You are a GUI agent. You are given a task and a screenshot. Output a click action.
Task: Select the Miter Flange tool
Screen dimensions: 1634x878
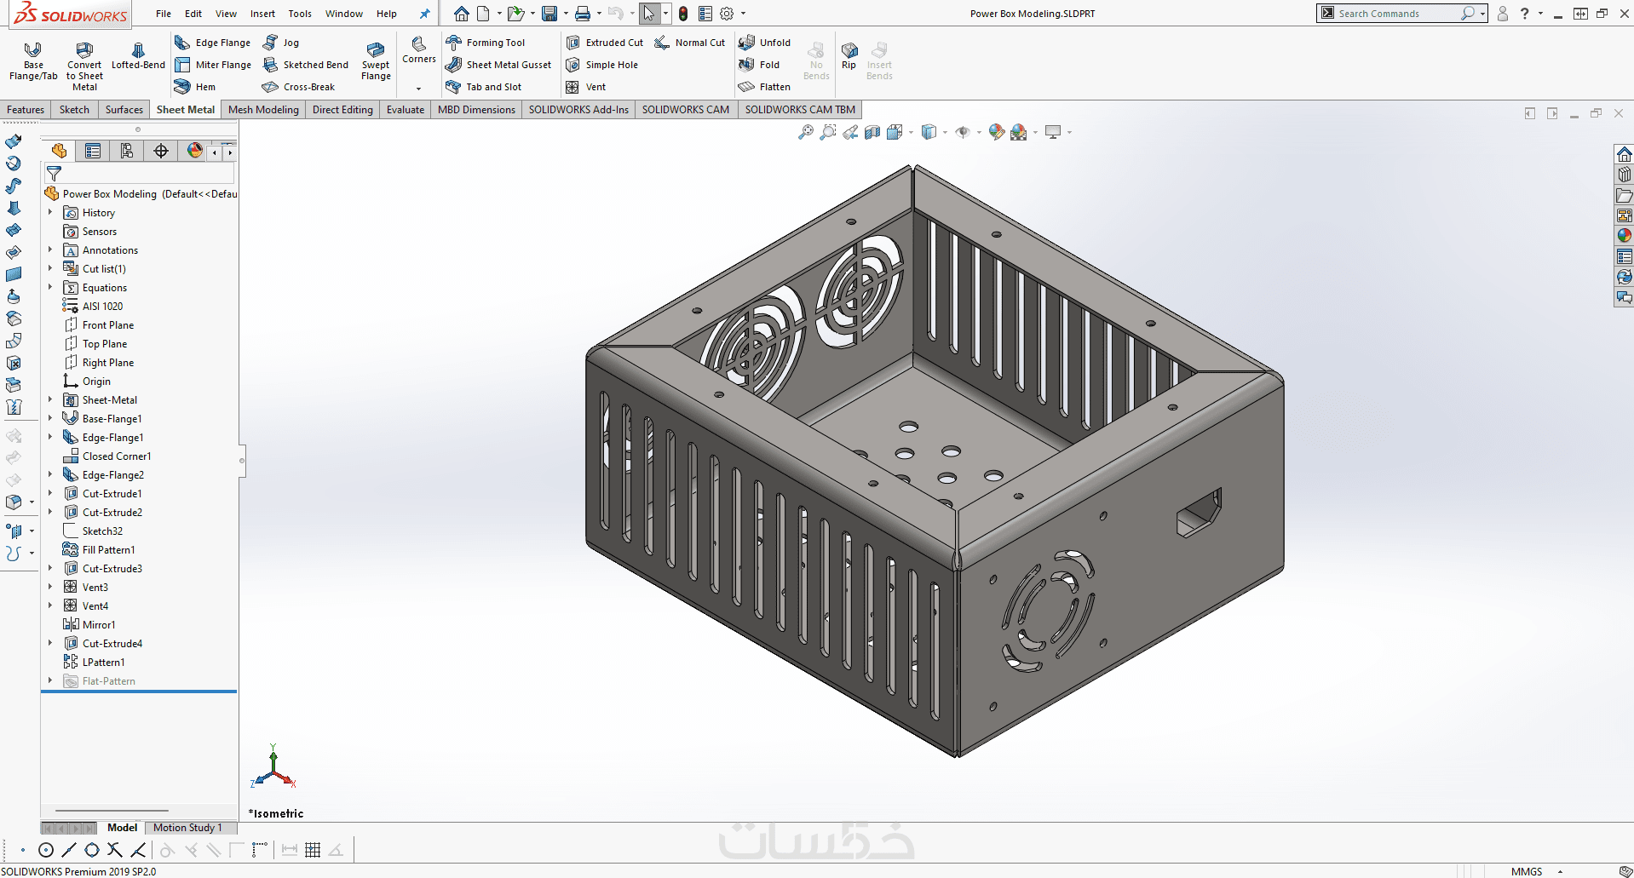212,65
